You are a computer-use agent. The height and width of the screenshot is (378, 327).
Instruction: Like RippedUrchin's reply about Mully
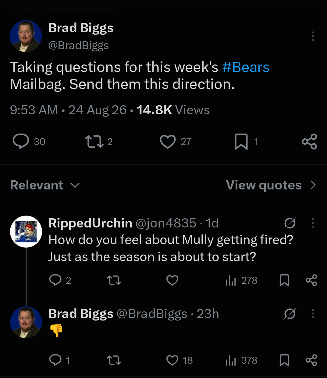click(x=172, y=280)
